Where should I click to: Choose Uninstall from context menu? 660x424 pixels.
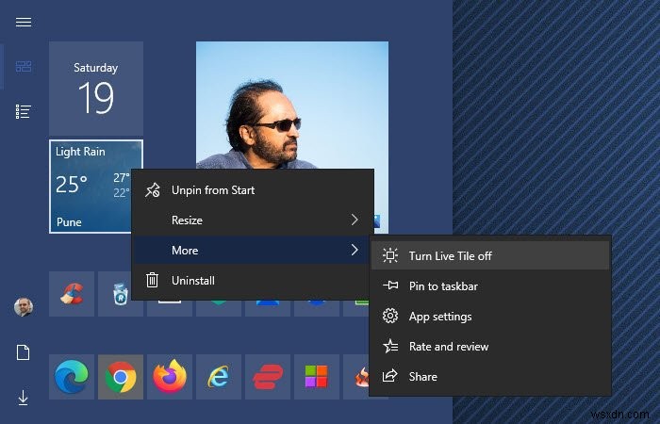[x=253, y=281]
